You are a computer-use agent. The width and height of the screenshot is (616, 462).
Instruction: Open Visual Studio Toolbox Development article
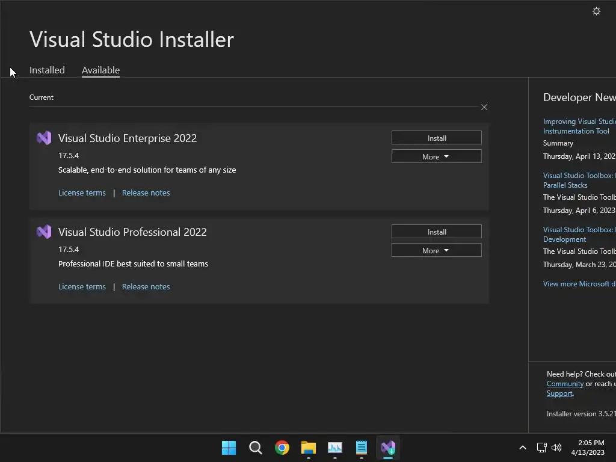pyautogui.click(x=579, y=235)
